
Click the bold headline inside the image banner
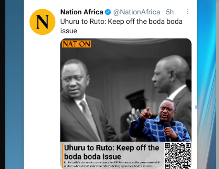(112, 152)
